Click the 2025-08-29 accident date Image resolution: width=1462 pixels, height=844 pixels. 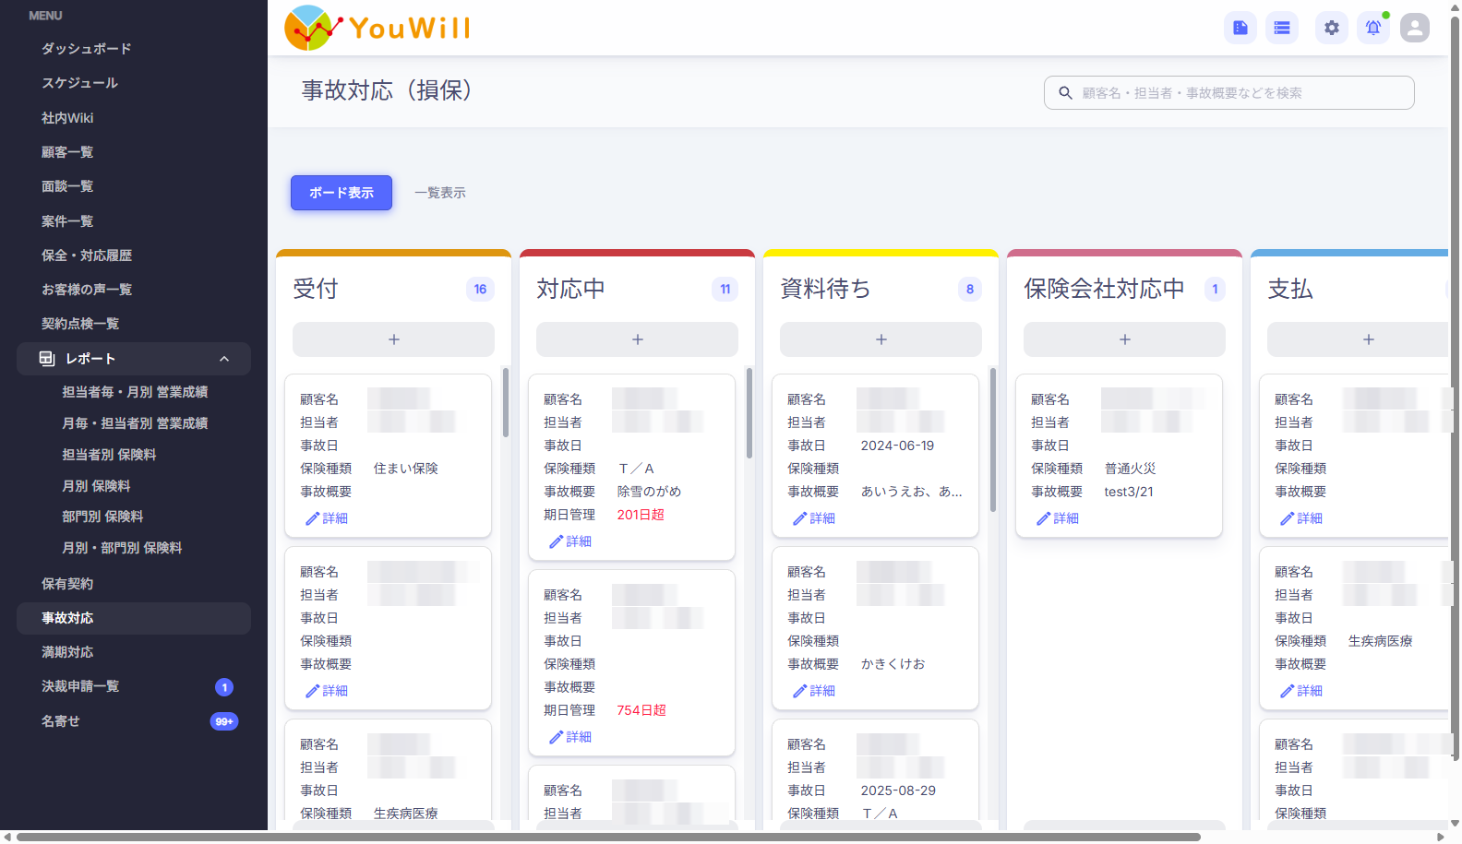(x=898, y=791)
